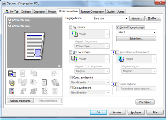Click the Annuler button
Screen dimensions: 166x120
click(117, 112)
